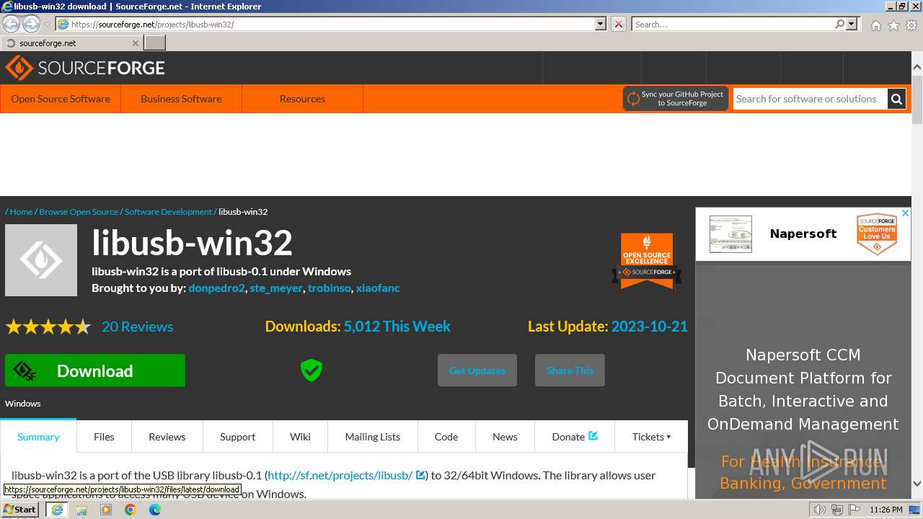Open the 20 Reviews link
The height and width of the screenshot is (519, 923).
pyautogui.click(x=137, y=327)
